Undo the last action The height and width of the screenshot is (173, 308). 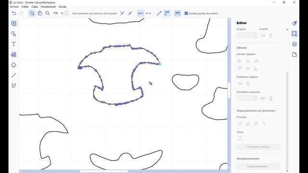[x=14, y=13]
